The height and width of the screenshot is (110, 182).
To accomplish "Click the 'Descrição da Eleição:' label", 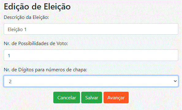I will tap(26, 17).
